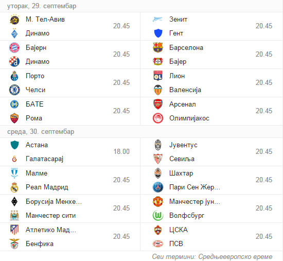Click the Wolfsburg green W logo
The width and height of the screenshot is (283, 261).
[158, 216]
